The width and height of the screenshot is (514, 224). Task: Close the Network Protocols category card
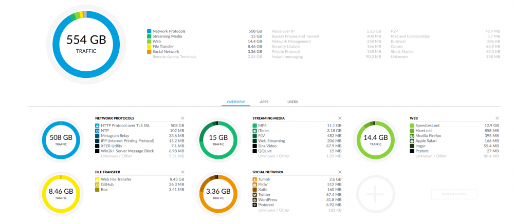pos(182,118)
